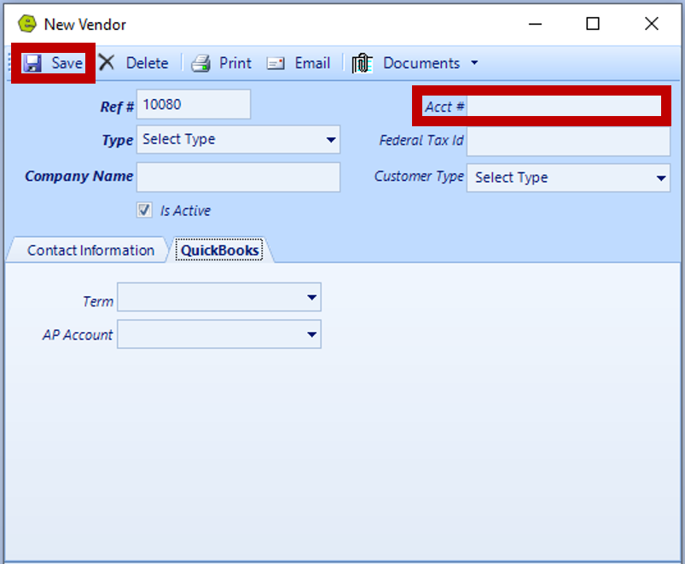Click the separator grip next to Documents
The height and width of the screenshot is (564, 685).
coord(343,62)
